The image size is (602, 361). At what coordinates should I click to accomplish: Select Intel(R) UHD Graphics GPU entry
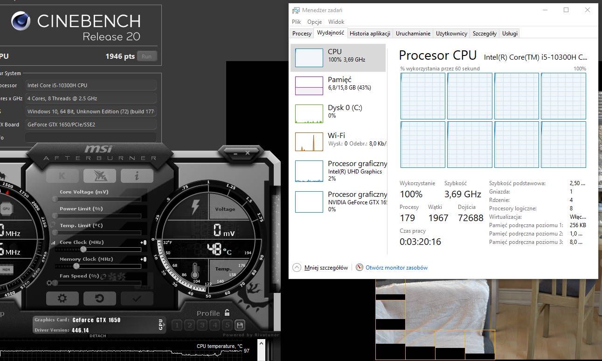tap(338, 171)
